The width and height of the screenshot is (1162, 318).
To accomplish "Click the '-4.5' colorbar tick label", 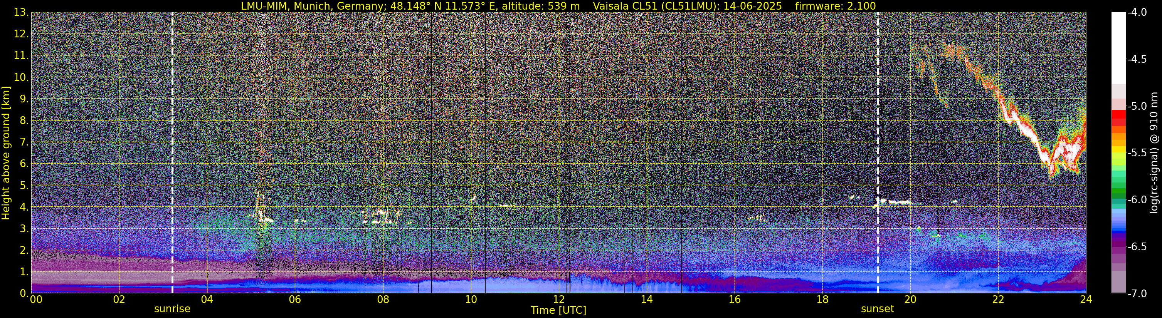I will pyautogui.click(x=1137, y=59).
